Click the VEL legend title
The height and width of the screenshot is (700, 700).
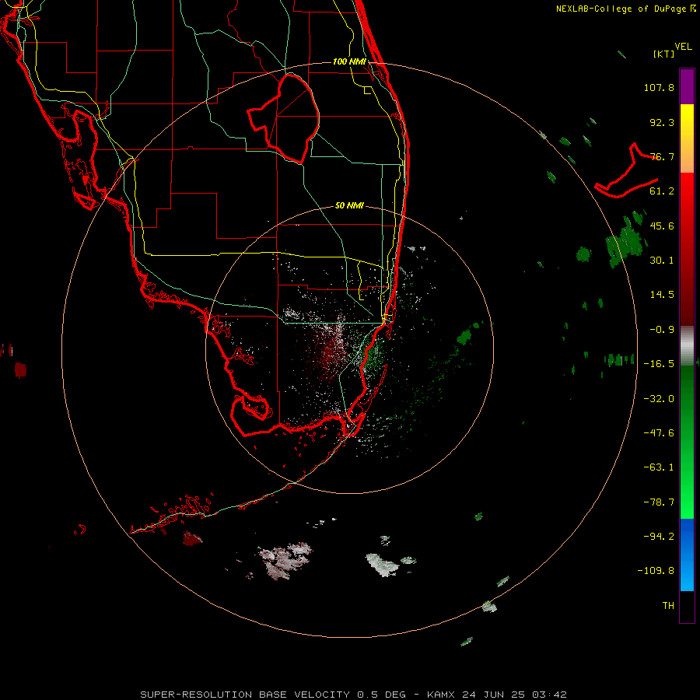(683, 47)
